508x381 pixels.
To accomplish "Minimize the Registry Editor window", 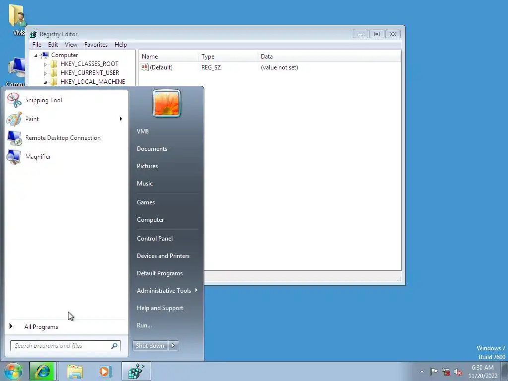I will [360, 34].
